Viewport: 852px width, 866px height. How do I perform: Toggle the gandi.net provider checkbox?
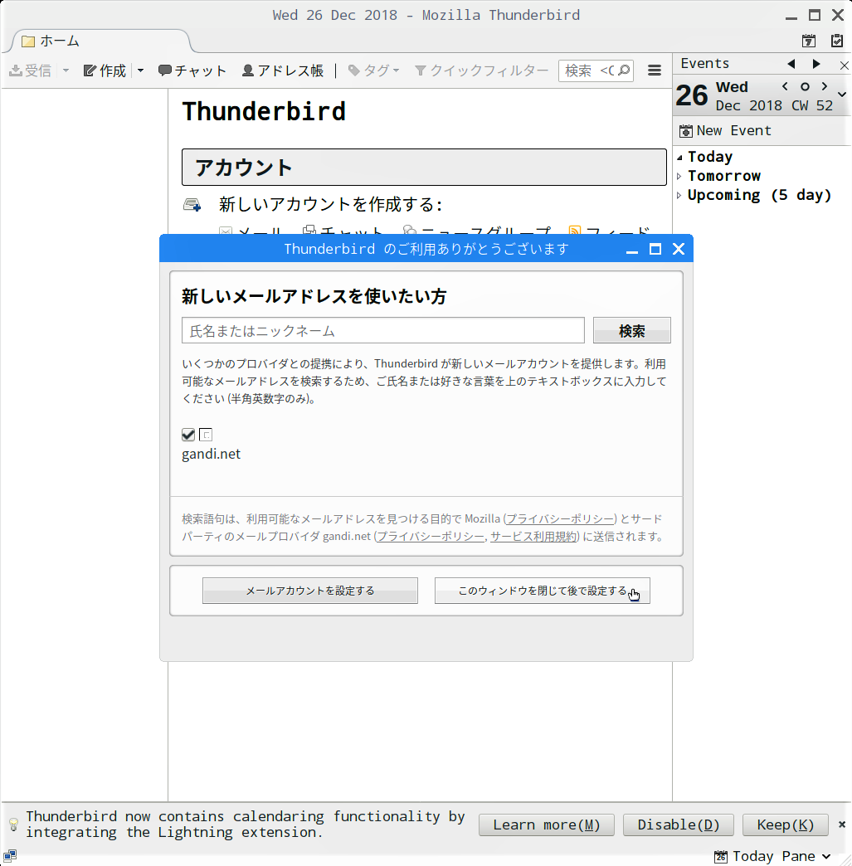pyautogui.click(x=188, y=435)
